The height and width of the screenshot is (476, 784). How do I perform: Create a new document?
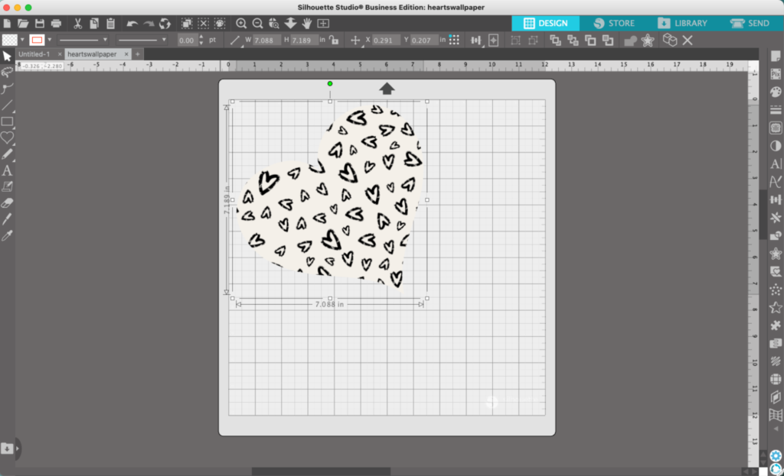tap(7, 24)
